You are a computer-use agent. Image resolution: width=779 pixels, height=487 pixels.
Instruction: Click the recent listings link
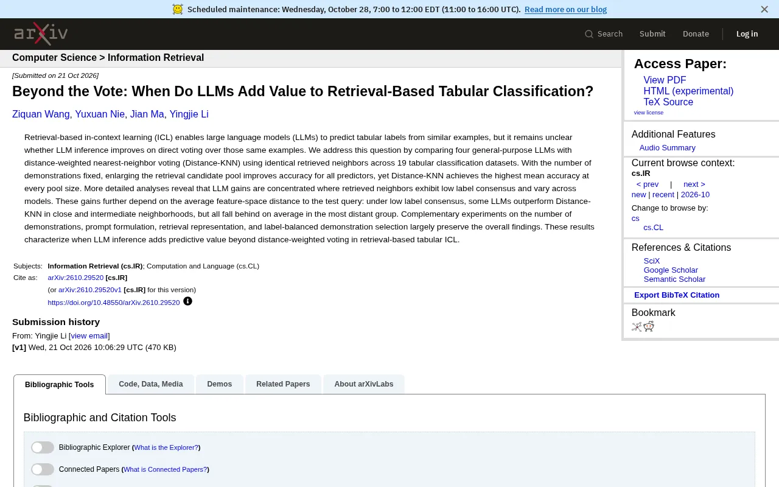pyautogui.click(x=663, y=195)
